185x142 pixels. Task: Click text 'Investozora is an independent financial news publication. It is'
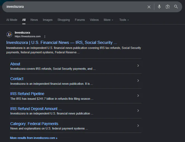(x=50, y=84)
